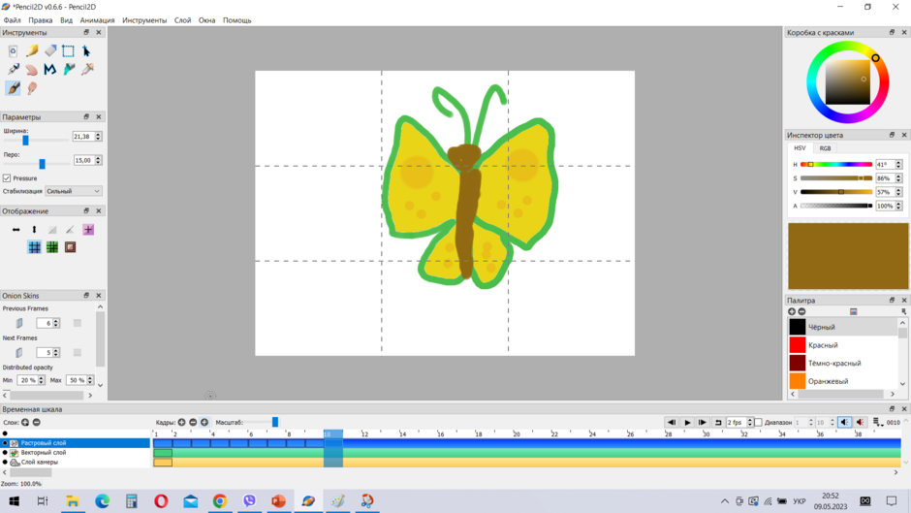Open timeline options dropdown menu
Image resolution: width=911 pixels, height=513 pixels.
(878, 422)
